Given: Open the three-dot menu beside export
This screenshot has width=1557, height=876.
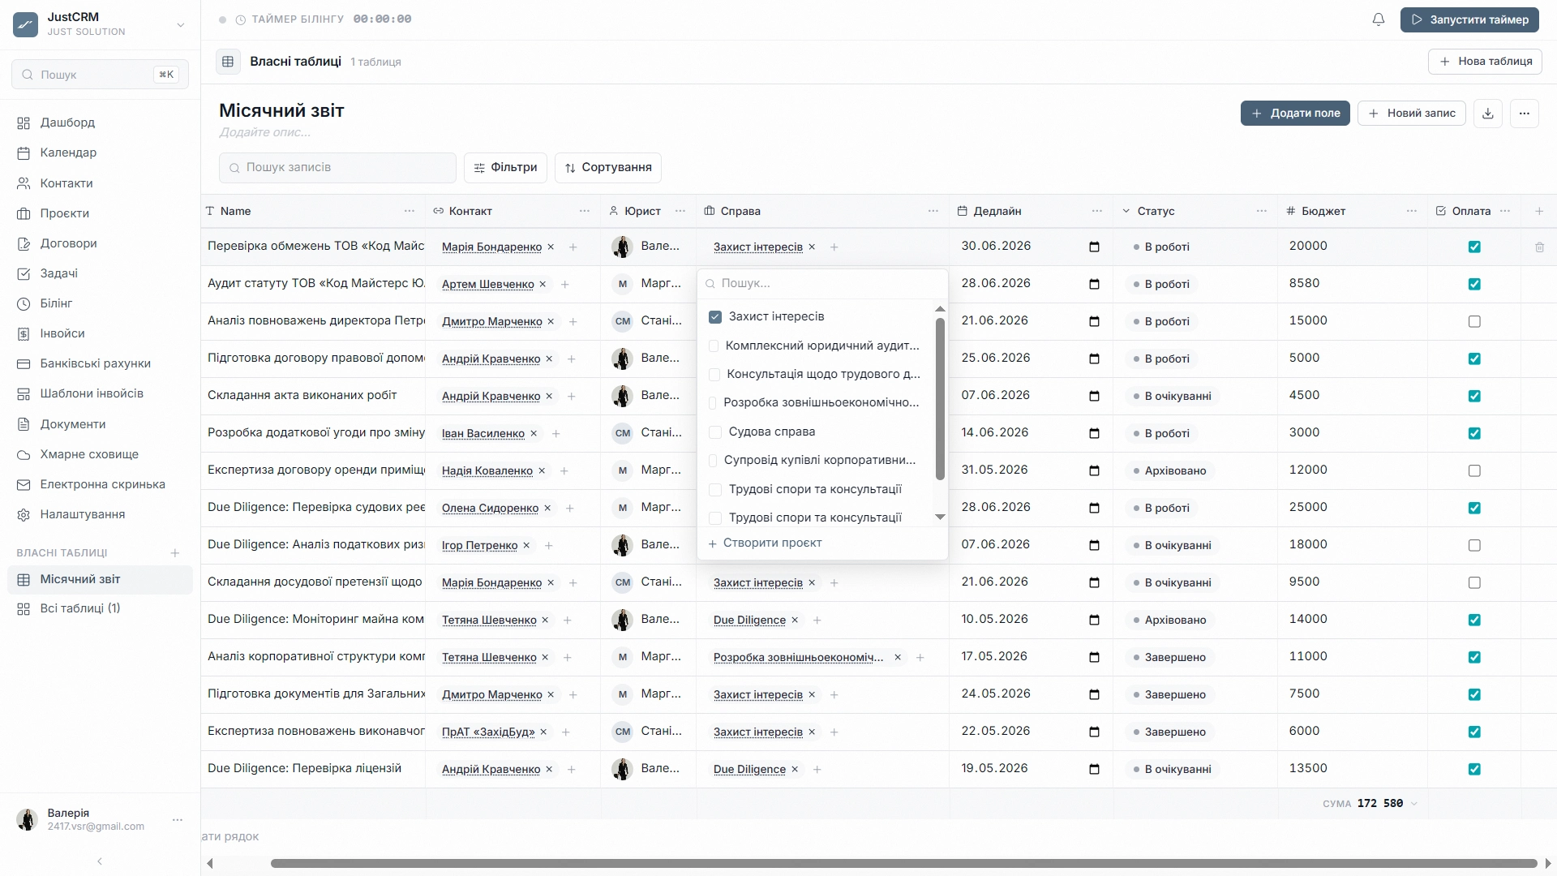Looking at the screenshot, I should coord(1525,114).
